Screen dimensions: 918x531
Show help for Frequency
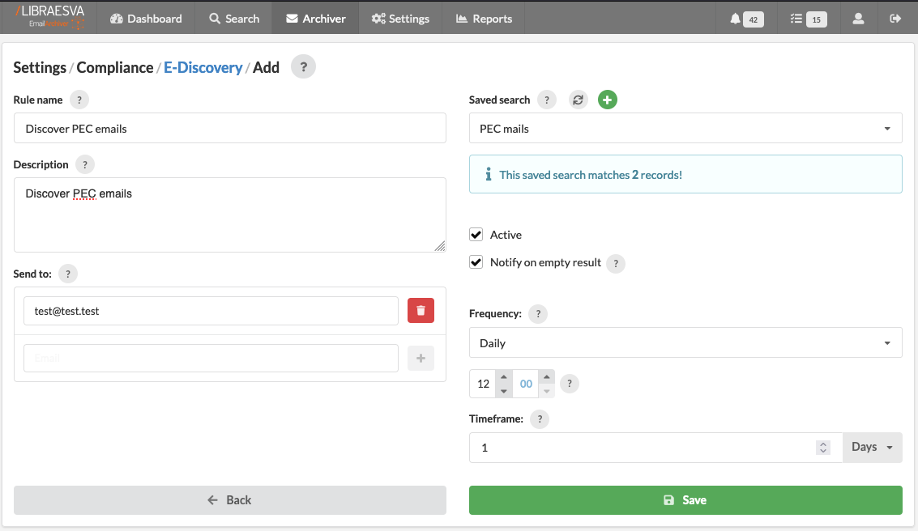pyautogui.click(x=538, y=313)
